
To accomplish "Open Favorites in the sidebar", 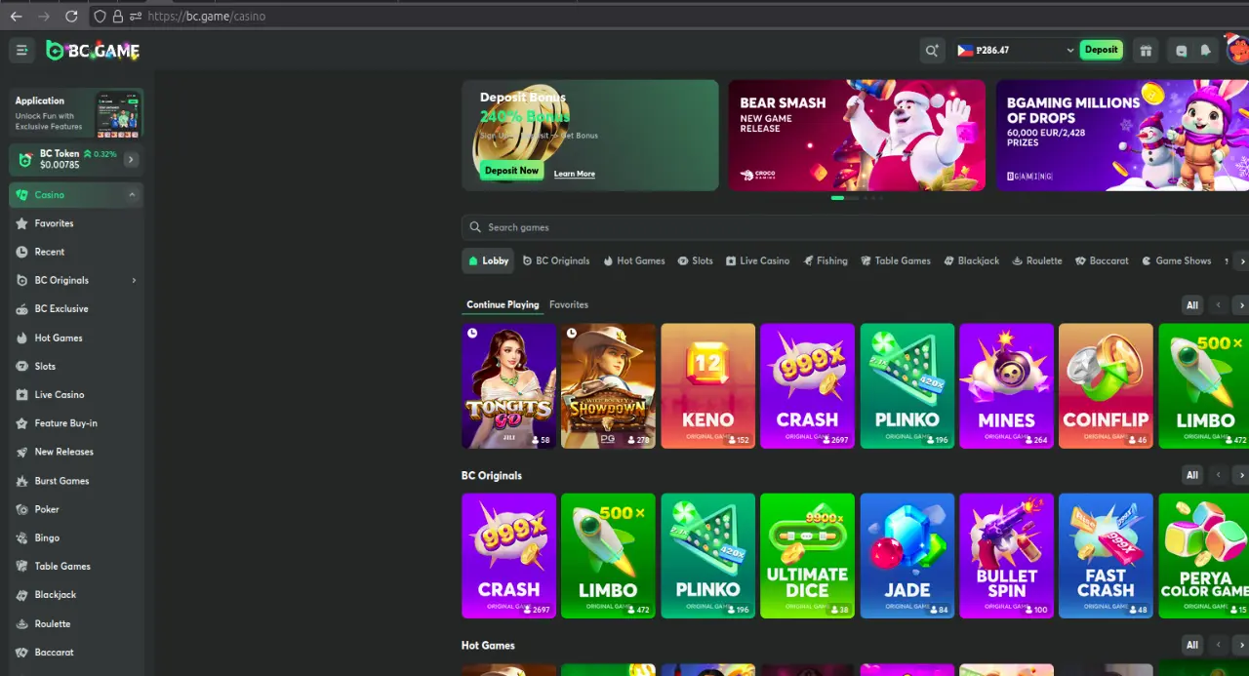I will coord(76,223).
